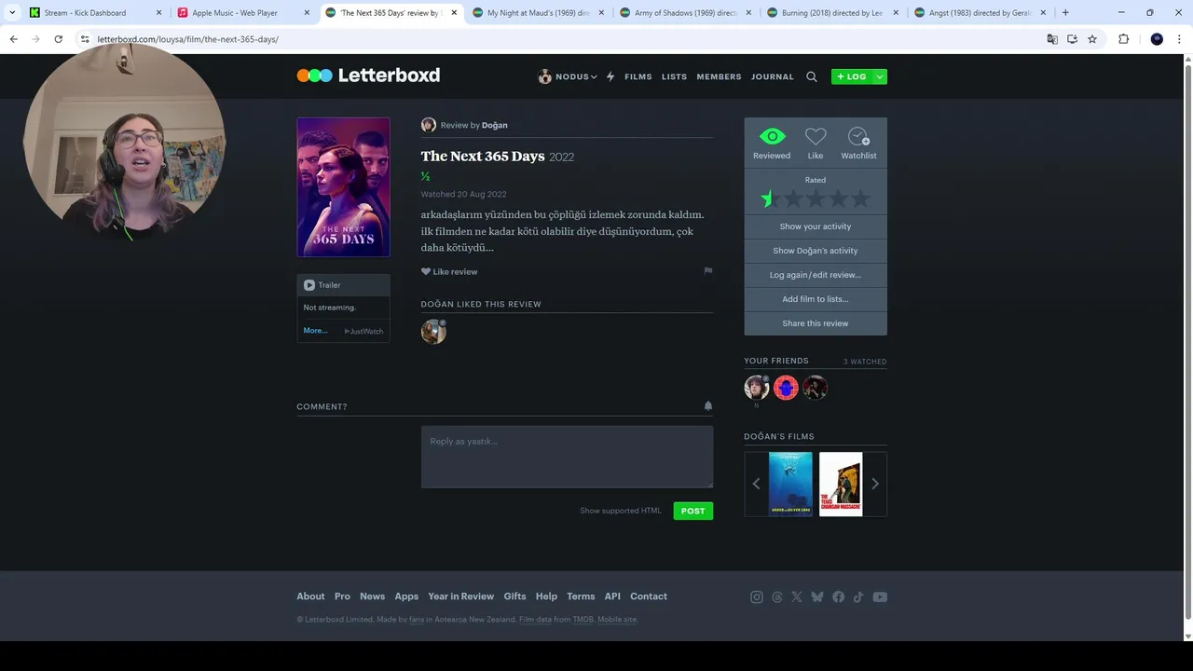Click the translate page icon
Screen dimensions: 1193x671
coord(1052,39)
